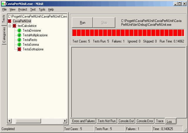This screenshot has height=133, width=188.
Task: Open the Help menu
Action: (51, 9)
